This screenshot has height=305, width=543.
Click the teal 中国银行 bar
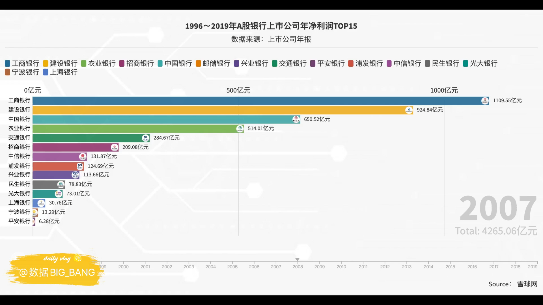coord(166,119)
